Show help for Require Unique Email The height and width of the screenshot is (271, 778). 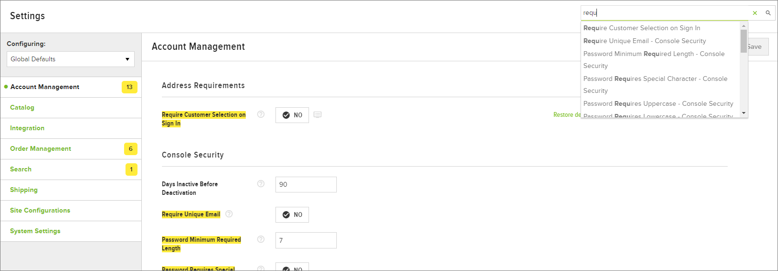229,214
